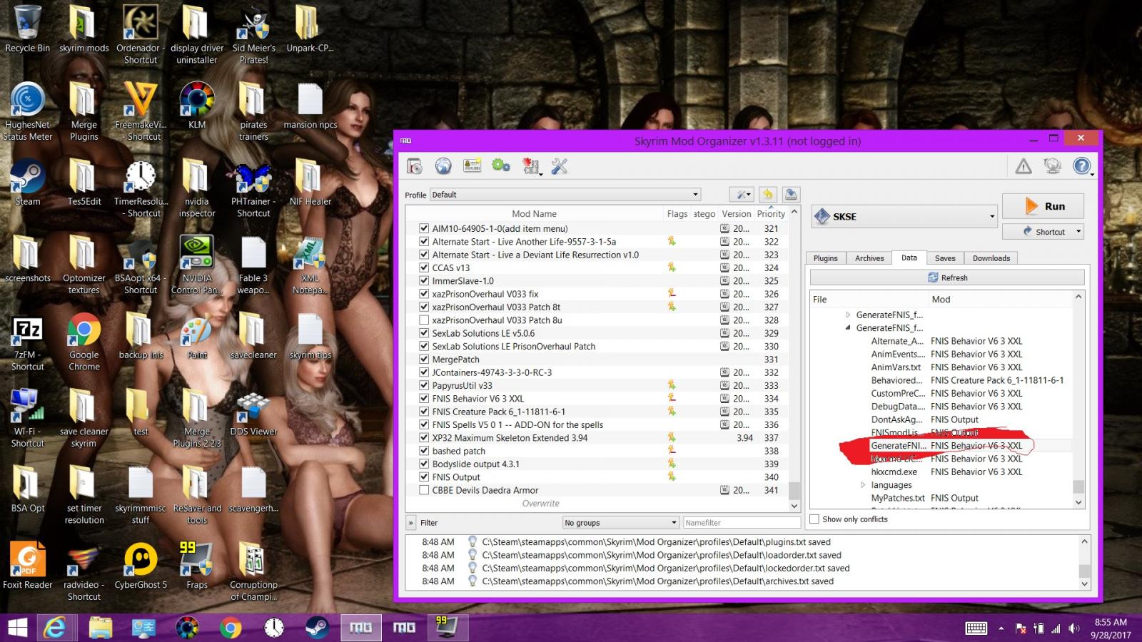The height and width of the screenshot is (642, 1142).
Task: Click the File column header in Data tab
Action: click(869, 300)
